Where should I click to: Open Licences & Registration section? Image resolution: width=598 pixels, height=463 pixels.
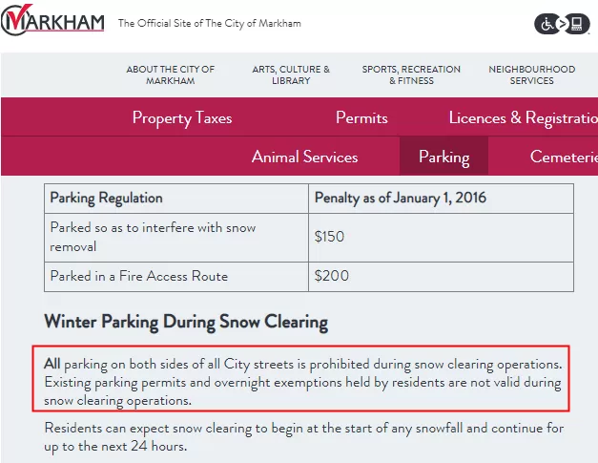[x=524, y=117]
